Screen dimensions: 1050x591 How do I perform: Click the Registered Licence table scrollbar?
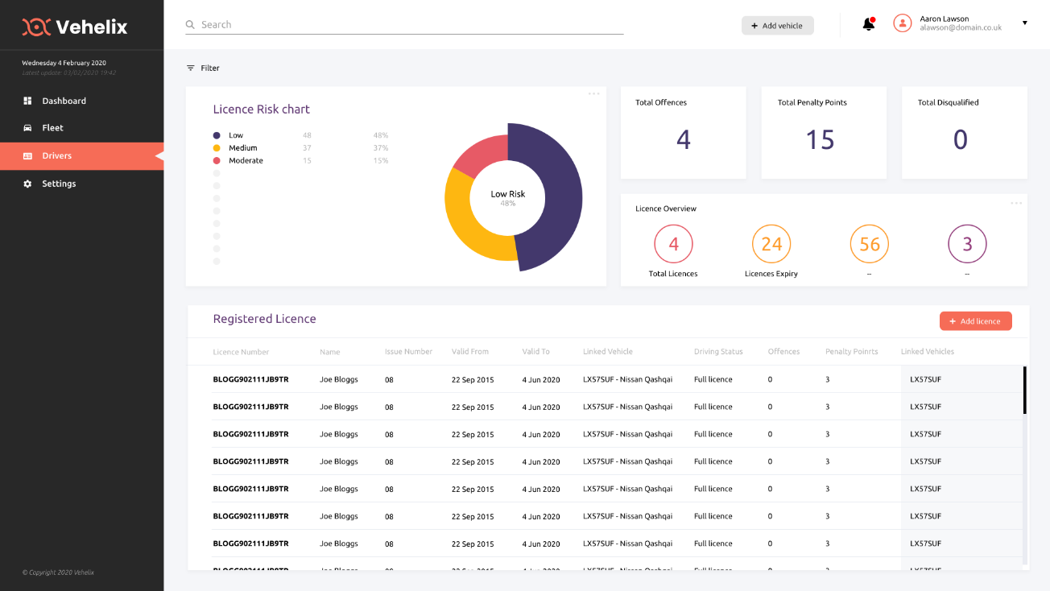[1025, 391]
